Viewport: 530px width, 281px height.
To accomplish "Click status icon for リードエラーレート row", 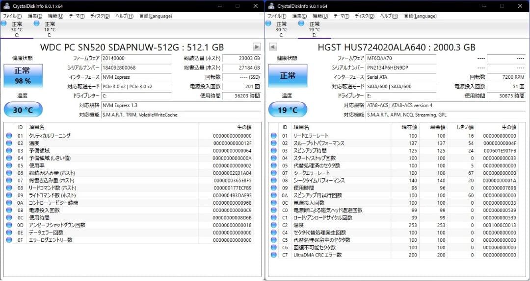I will (x=273, y=136).
